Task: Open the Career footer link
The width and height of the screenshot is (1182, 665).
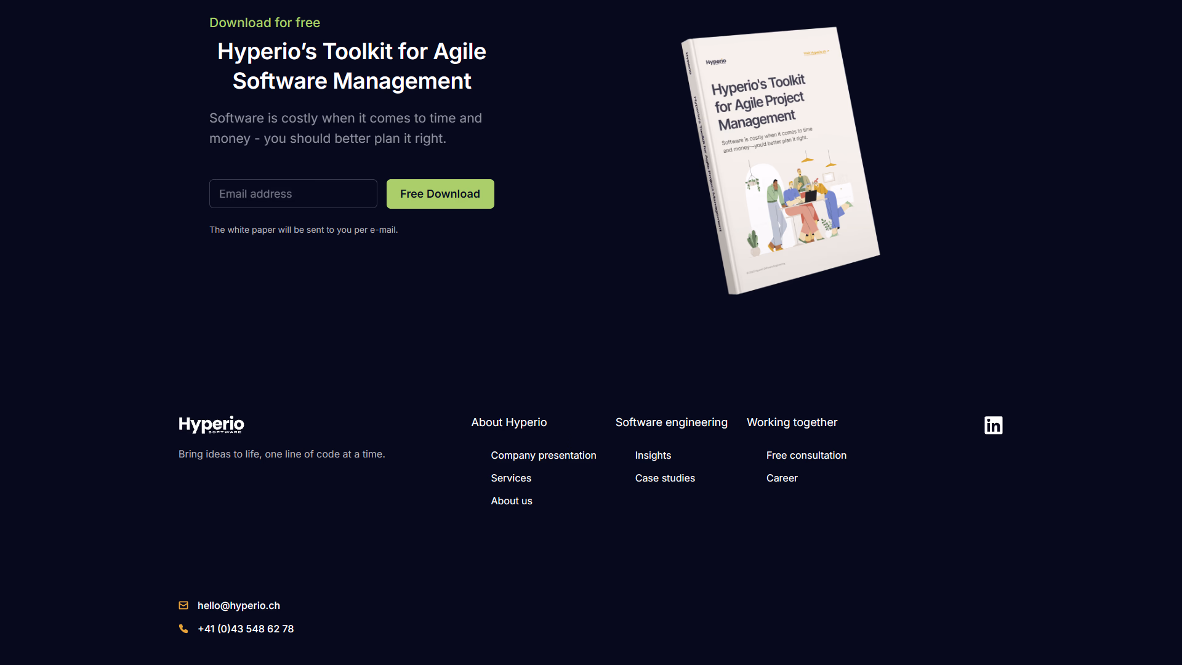Action: [782, 478]
